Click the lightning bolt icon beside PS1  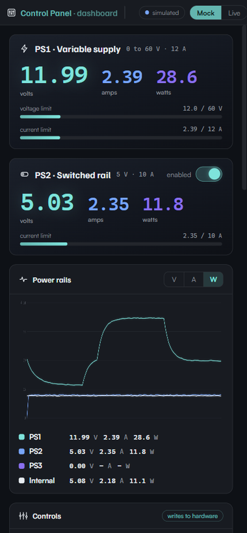click(24, 49)
